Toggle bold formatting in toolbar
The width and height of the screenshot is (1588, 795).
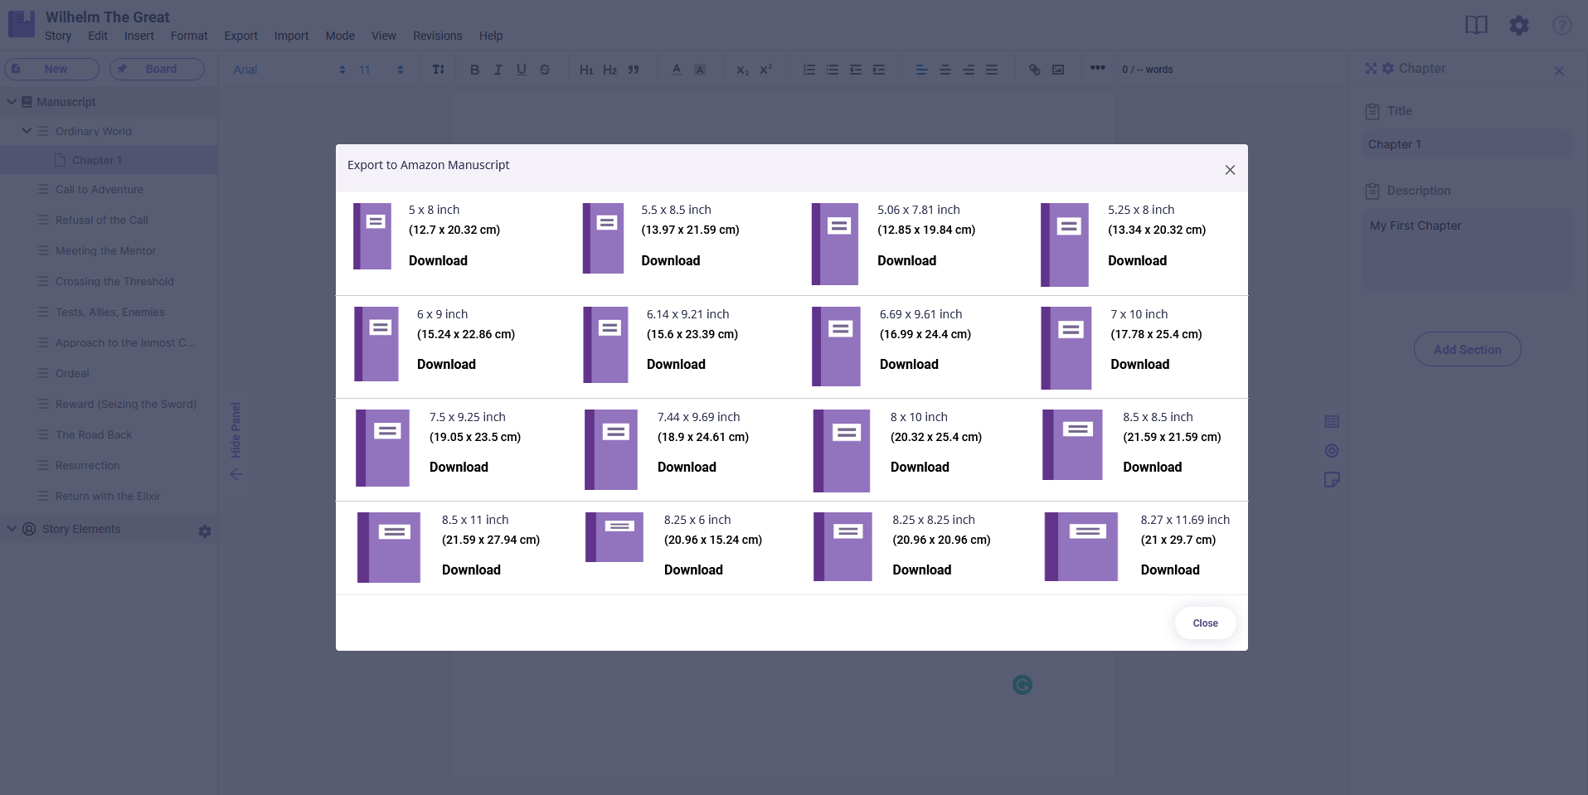click(x=474, y=70)
